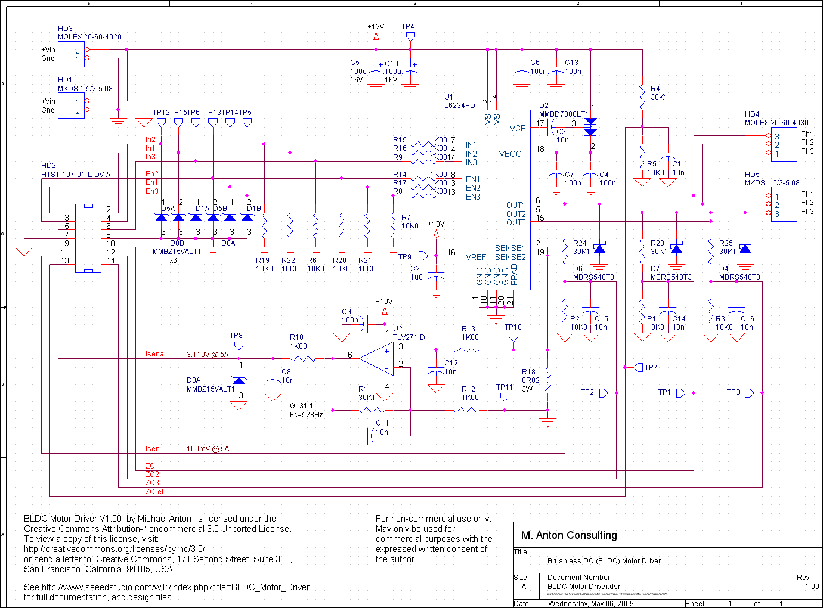823x608 pixels.
Task: Click the C11 10n capacitor symbol
Action: [x=372, y=436]
